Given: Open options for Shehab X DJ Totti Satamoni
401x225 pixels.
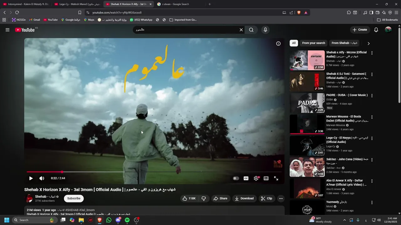Looking at the screenshot, I should tap(372, 74).
